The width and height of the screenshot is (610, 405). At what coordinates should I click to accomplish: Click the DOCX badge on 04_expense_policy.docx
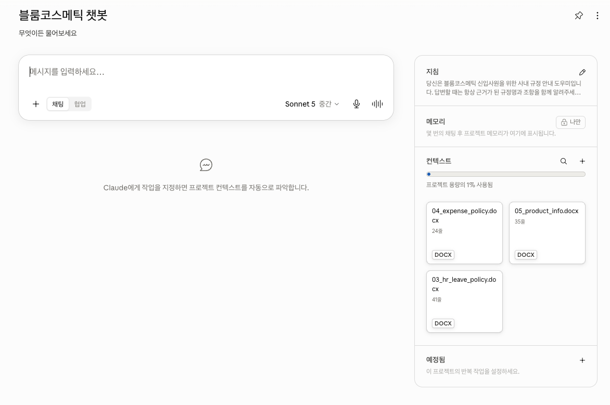443,255
